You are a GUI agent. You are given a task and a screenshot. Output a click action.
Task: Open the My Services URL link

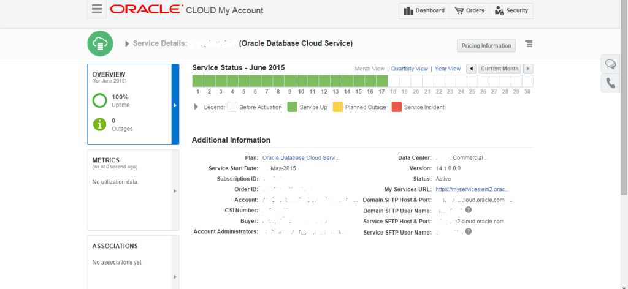pos(472,189)
